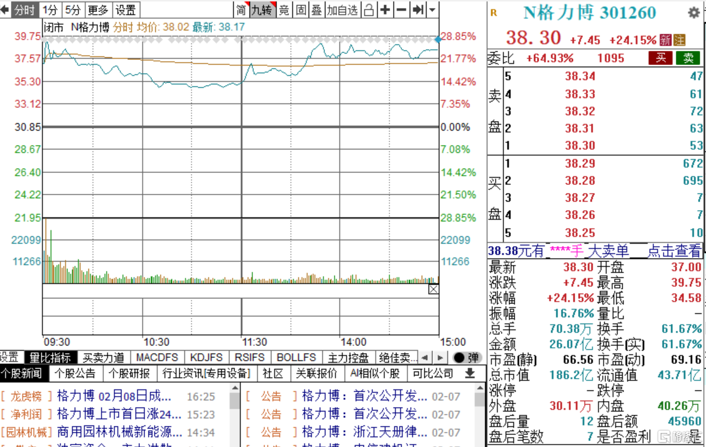This screenshot has width=706, height=447.
Task: Select RSIFS indicator tab
Action: (250, 357)
